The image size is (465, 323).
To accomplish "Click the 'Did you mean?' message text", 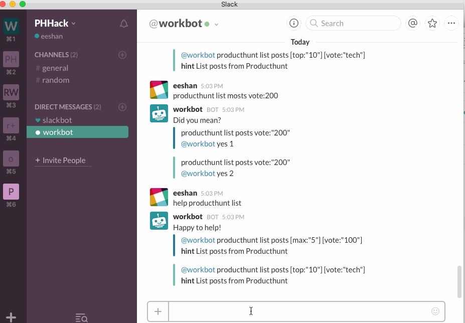I will [197, 120].
